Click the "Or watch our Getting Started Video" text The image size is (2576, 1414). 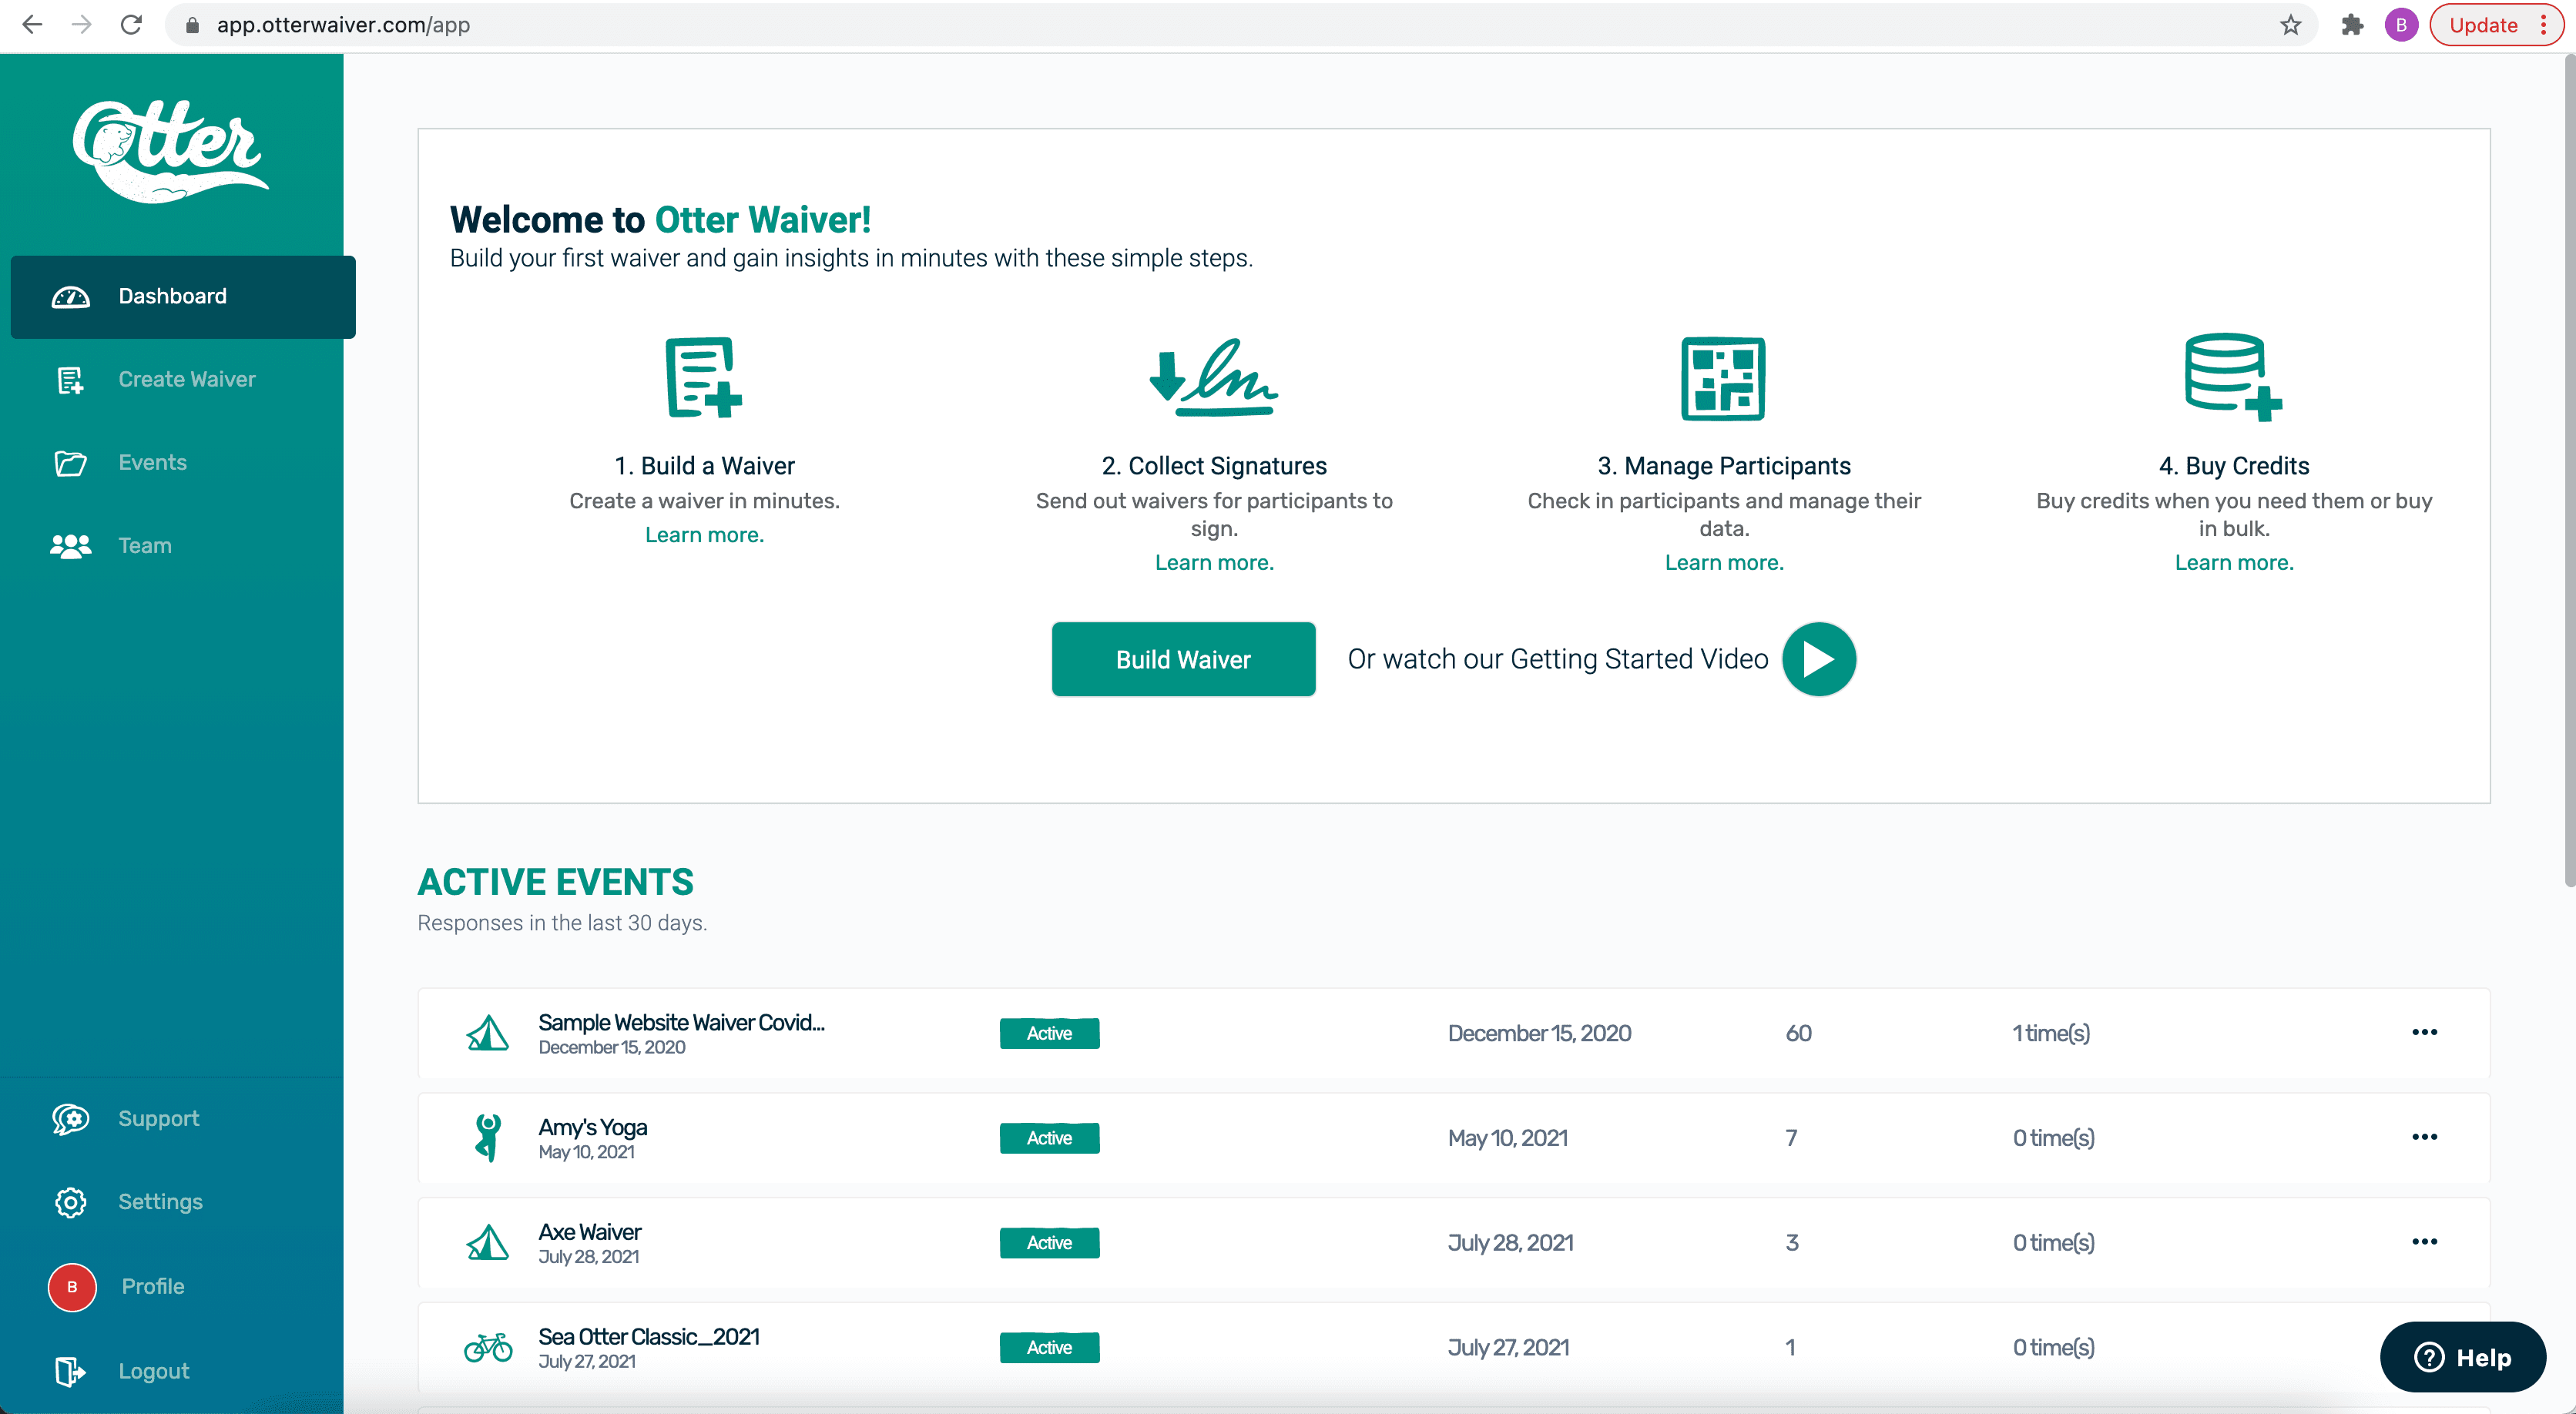pyautogui.click(x=1558, y=659)
